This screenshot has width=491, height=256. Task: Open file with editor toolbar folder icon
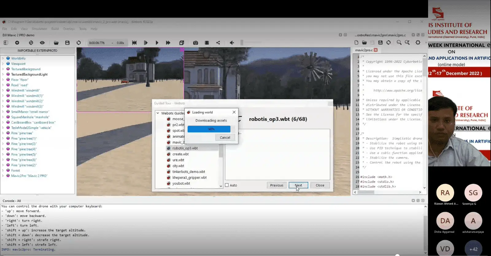364,43
